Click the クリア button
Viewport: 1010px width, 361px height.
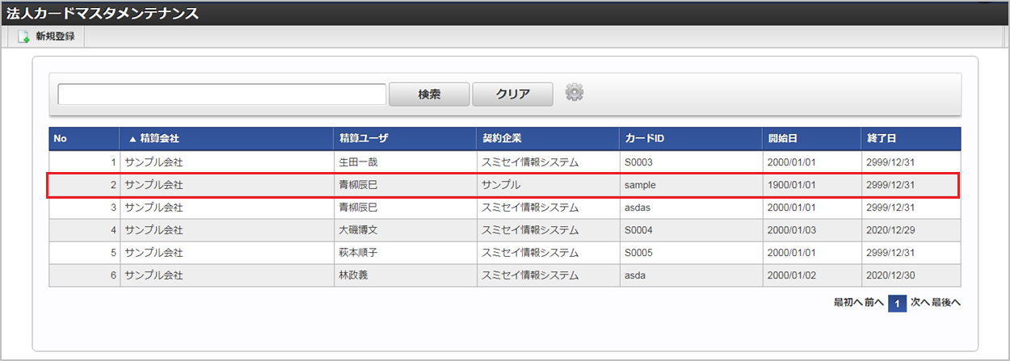(512, 94)
